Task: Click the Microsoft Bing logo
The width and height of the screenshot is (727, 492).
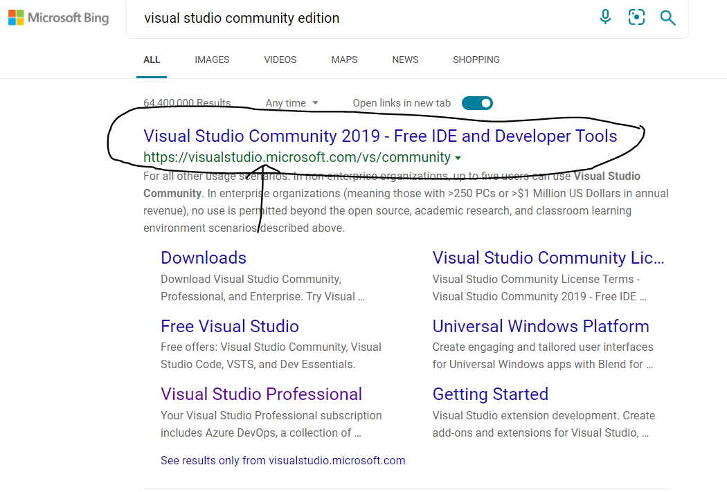Action: [58, 17]
